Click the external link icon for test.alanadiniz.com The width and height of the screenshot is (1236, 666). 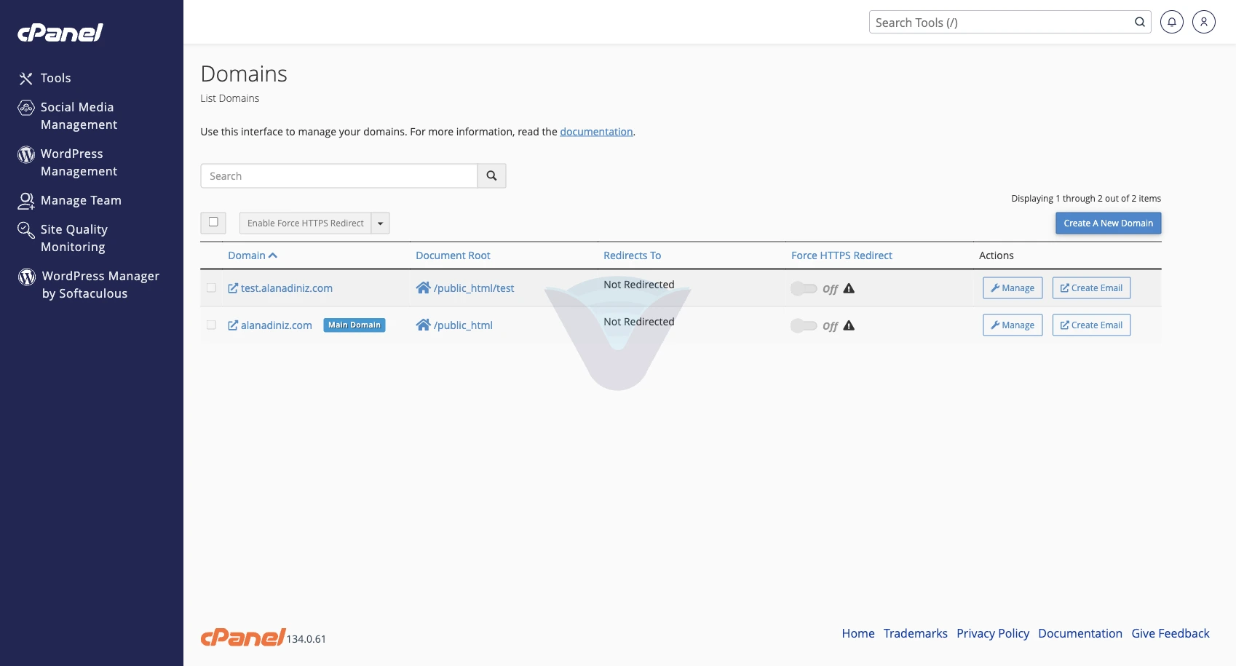pos(233,288)
